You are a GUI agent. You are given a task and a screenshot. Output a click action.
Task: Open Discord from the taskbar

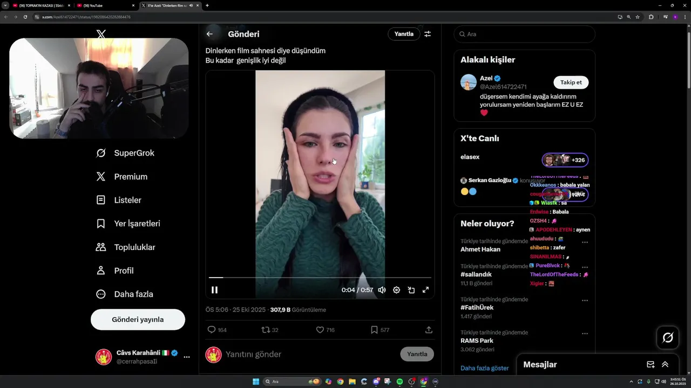(376, 382)
